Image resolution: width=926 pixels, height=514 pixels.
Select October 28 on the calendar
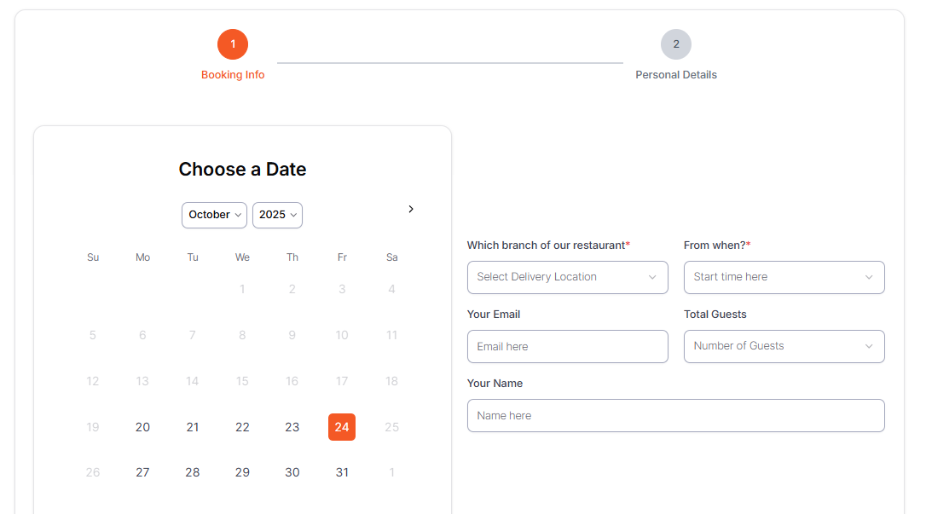tap(193, 472)
